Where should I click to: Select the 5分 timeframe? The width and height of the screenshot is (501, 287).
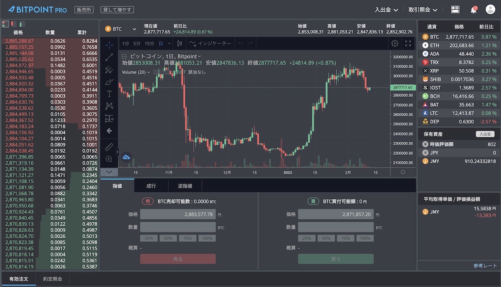tap(137, 43)
